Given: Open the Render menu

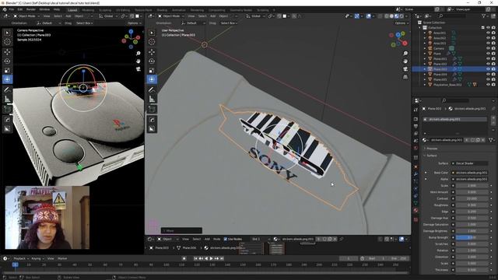Looking at the screenshot, I should click(x=31, y=9).
